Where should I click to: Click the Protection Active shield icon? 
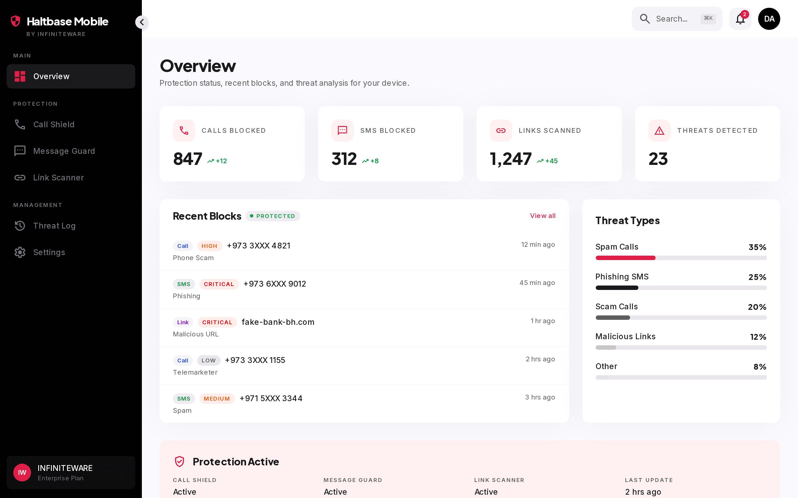(x=179, y=461)
